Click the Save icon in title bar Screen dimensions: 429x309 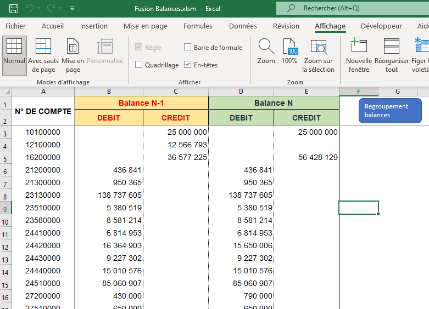click(x=14, y=8)
